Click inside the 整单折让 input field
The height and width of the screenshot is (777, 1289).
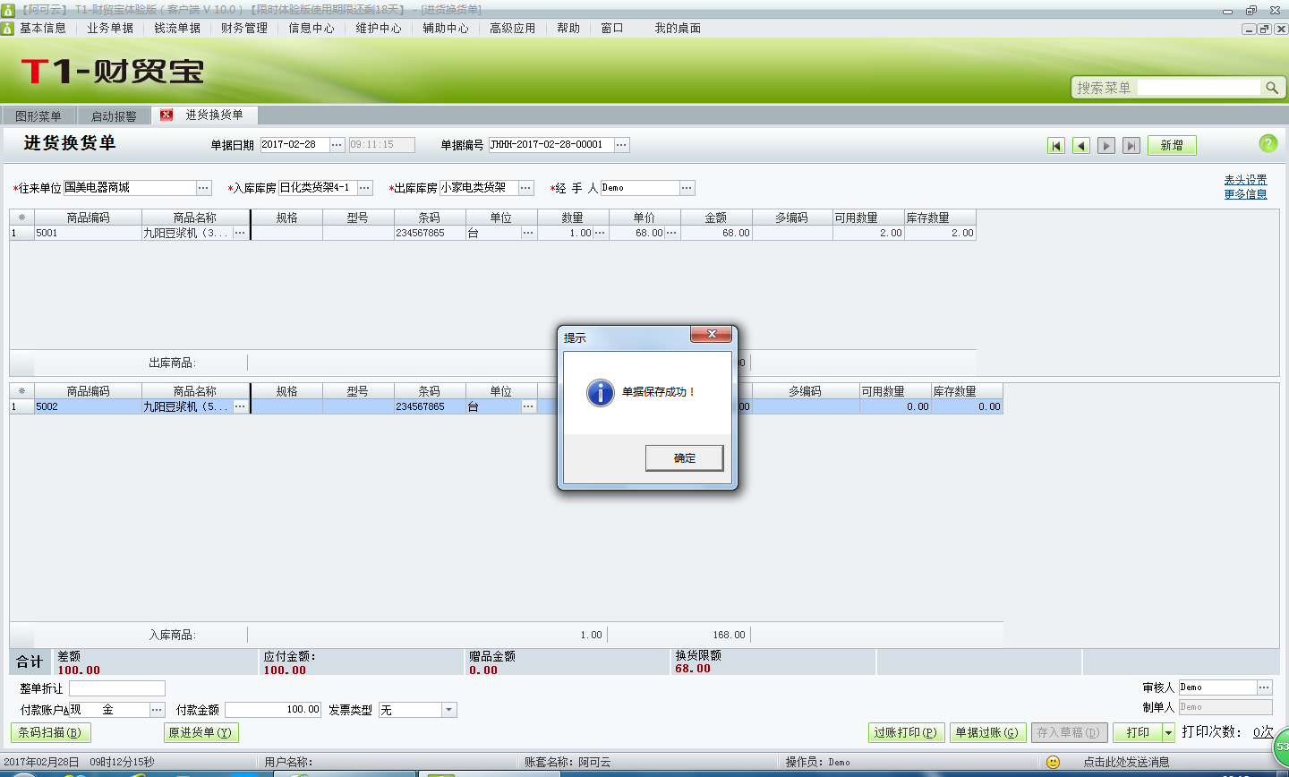coord(116,687)
